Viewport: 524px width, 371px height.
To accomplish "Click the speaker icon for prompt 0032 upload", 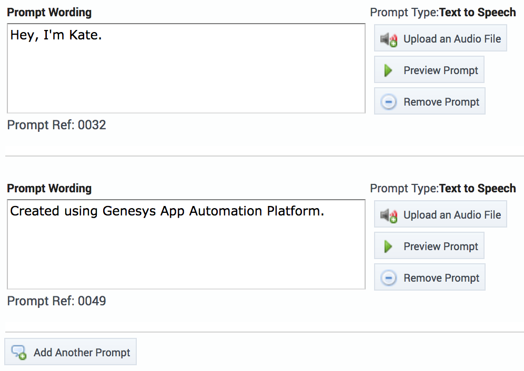I will (389, 39).
